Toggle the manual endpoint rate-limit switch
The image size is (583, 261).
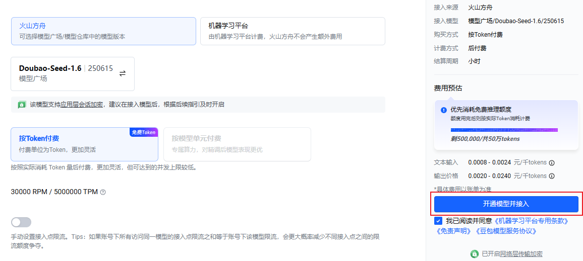[21, 222]
